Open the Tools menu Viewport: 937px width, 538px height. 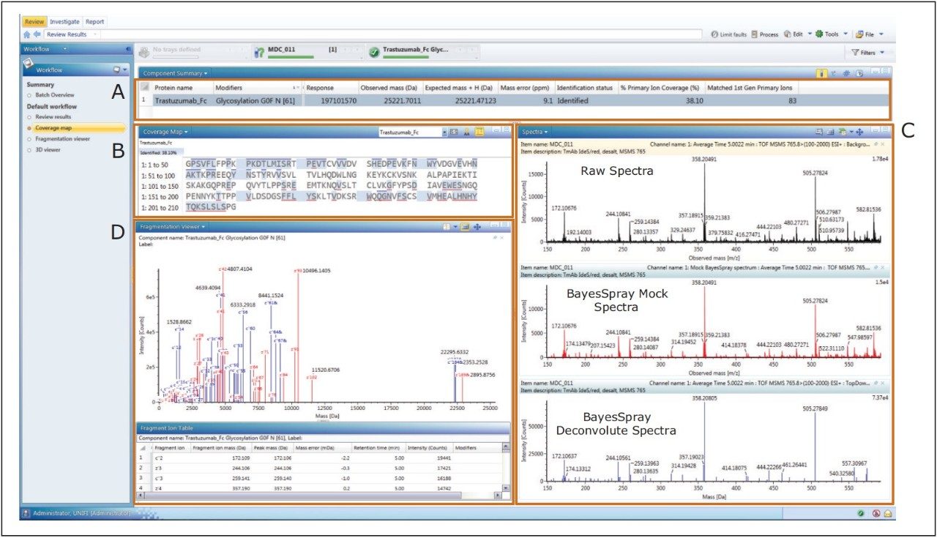point(832,34)
